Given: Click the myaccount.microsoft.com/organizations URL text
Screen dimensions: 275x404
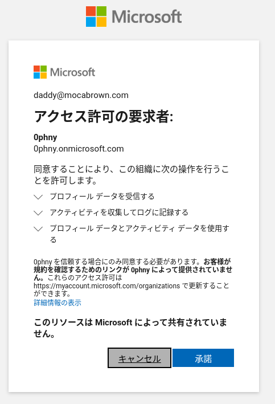Looking at the screenshot, I should (x=106, y=286).
